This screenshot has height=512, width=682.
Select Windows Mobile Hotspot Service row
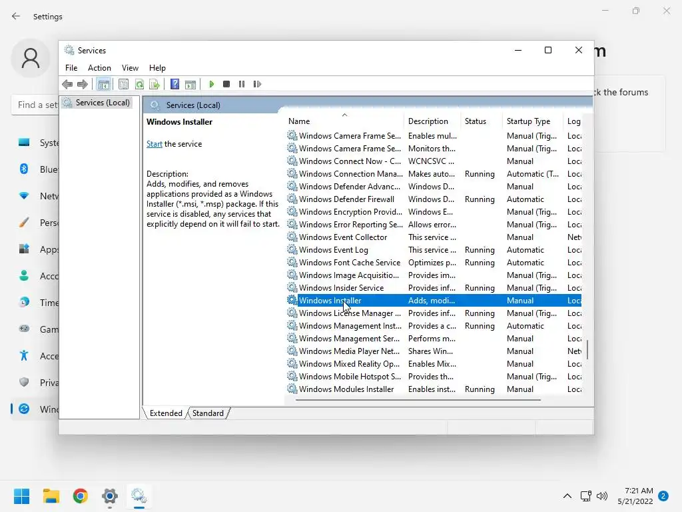[434, 377]
